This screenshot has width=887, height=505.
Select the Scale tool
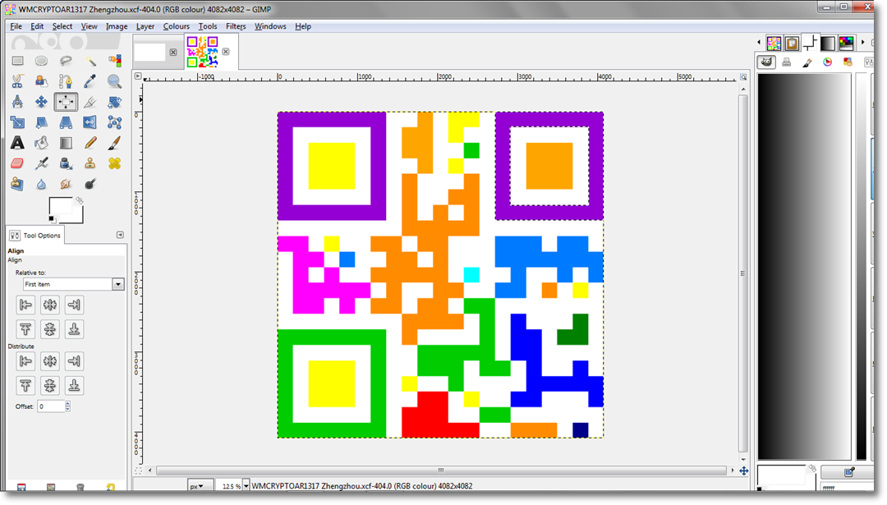[x=17, y=122]
